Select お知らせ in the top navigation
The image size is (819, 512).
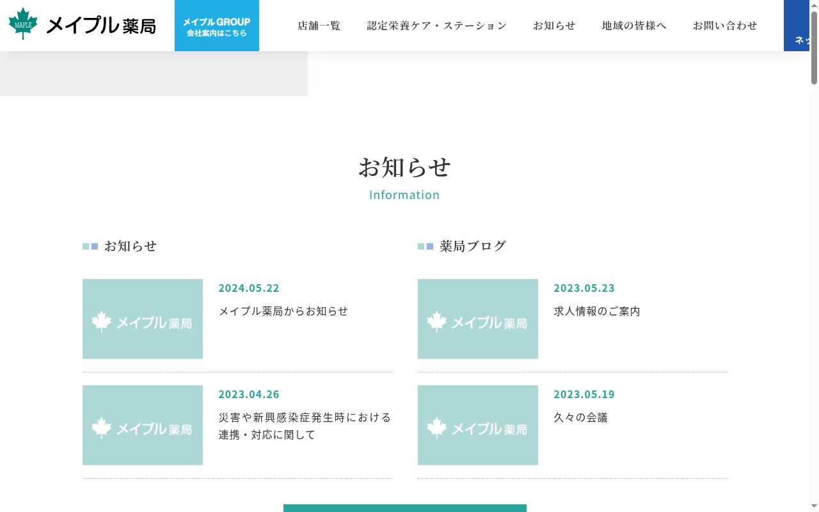tap(554, 26)
